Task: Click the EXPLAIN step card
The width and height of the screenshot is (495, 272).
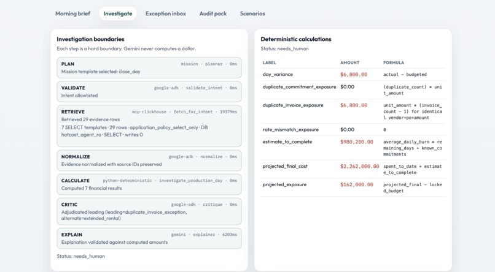Action: (149, 238)
